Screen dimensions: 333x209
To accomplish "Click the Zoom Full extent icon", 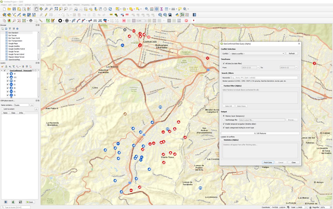I will pyautogui.click(x=56, y=9).
